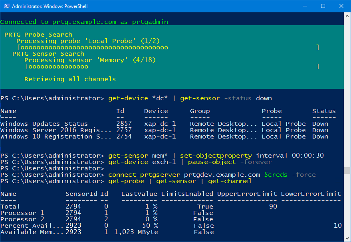Viewport: 351px width, 242px height.
Task: Click the vertical scrollbar thumb
Action: (347, 170)
